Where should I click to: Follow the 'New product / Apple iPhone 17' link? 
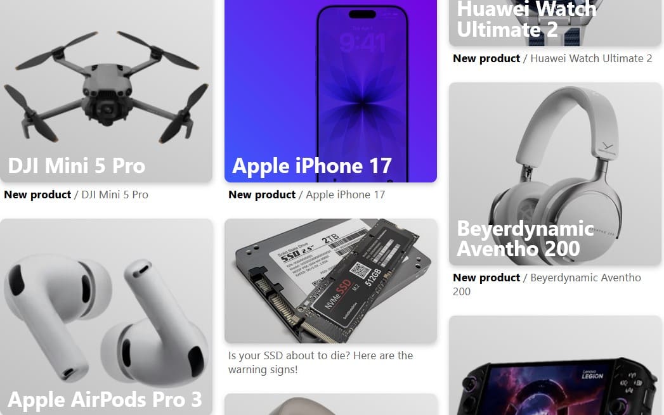coord(306,195)
